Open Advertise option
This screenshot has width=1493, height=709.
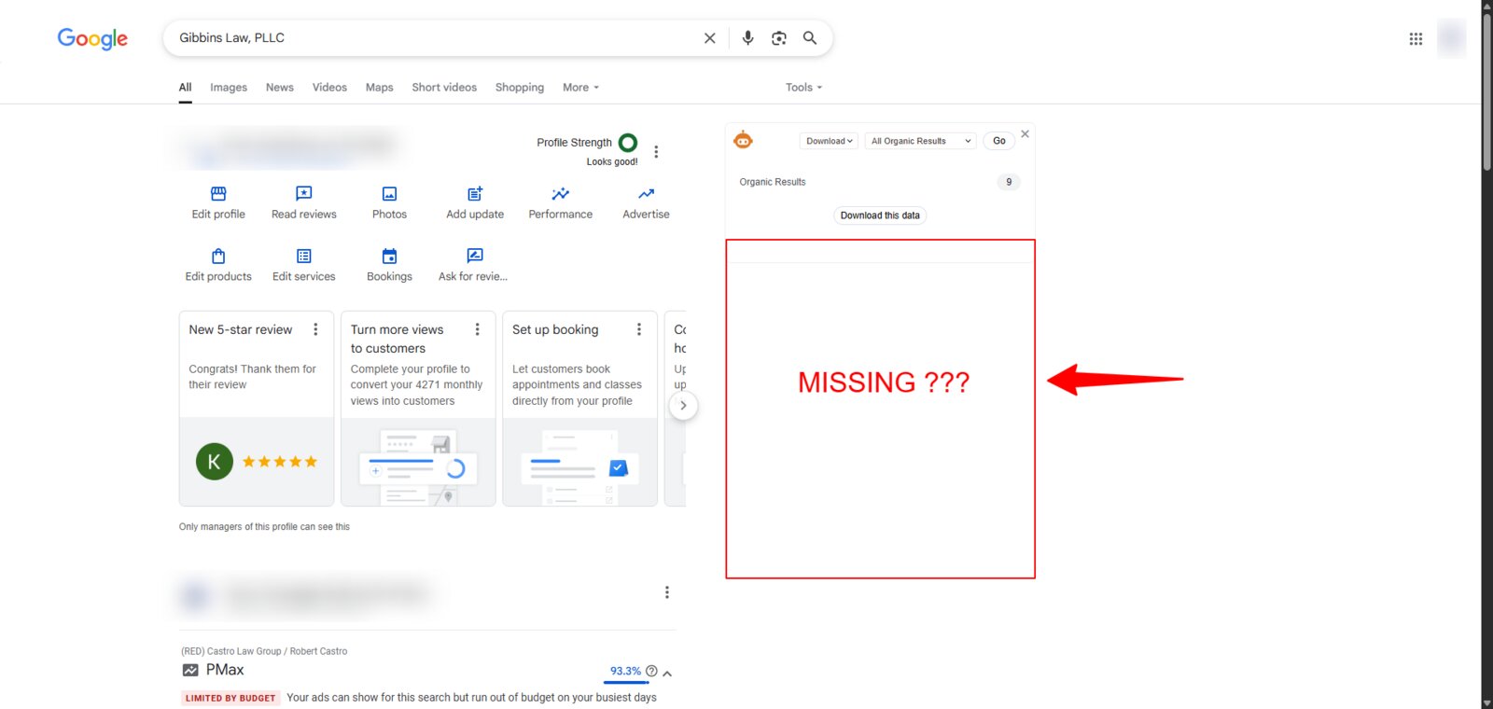point(646,202)
